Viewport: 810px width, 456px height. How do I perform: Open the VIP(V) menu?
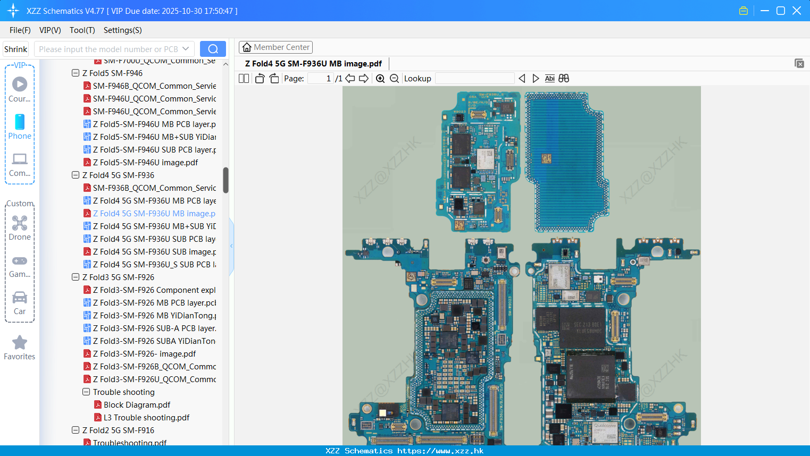pyautogui.click(x=50, y=30)
